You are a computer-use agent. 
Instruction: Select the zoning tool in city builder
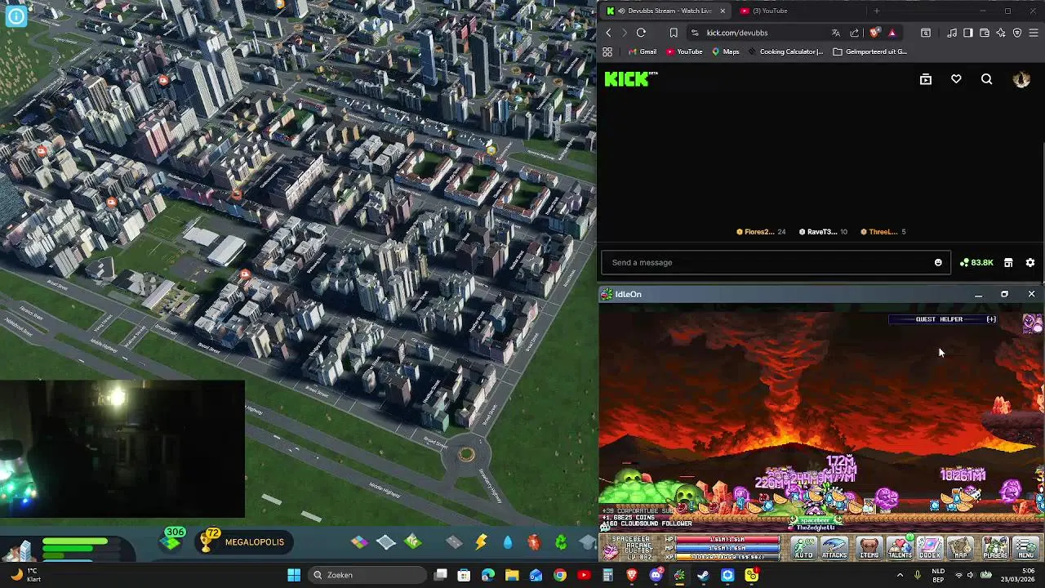coord(359,542)
